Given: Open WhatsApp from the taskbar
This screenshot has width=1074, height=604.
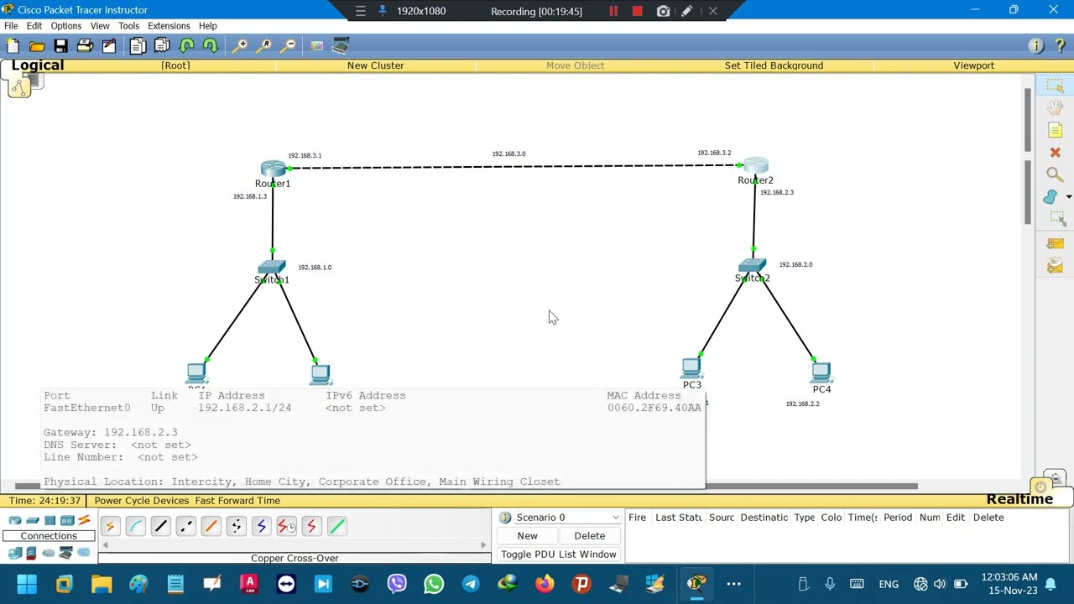Looking at the screenshot, I should [434, 584].
